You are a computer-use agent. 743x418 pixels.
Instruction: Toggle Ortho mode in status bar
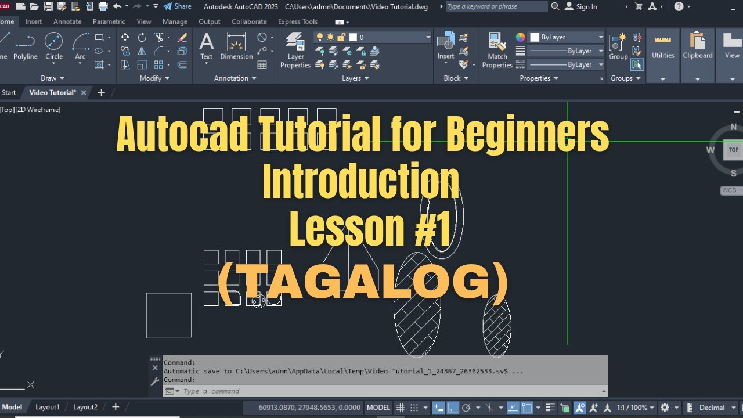[452, 408]
